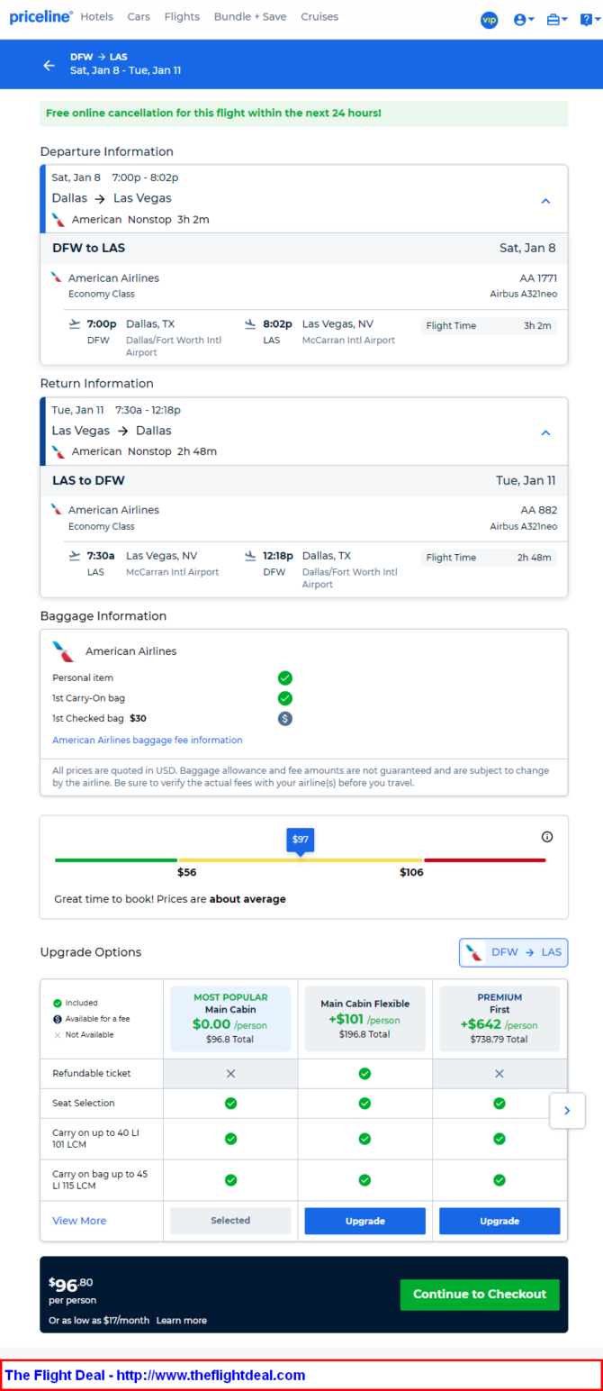This screenshot has width=603, height=1391.
Task: Click the 1st Checked bag dollar icon
Action: (285, 719)
